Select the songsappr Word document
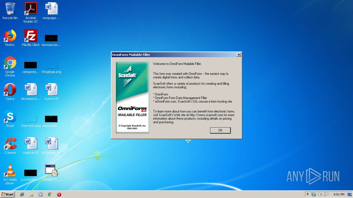This screenshot has height=198, width=353. point(51,11)
